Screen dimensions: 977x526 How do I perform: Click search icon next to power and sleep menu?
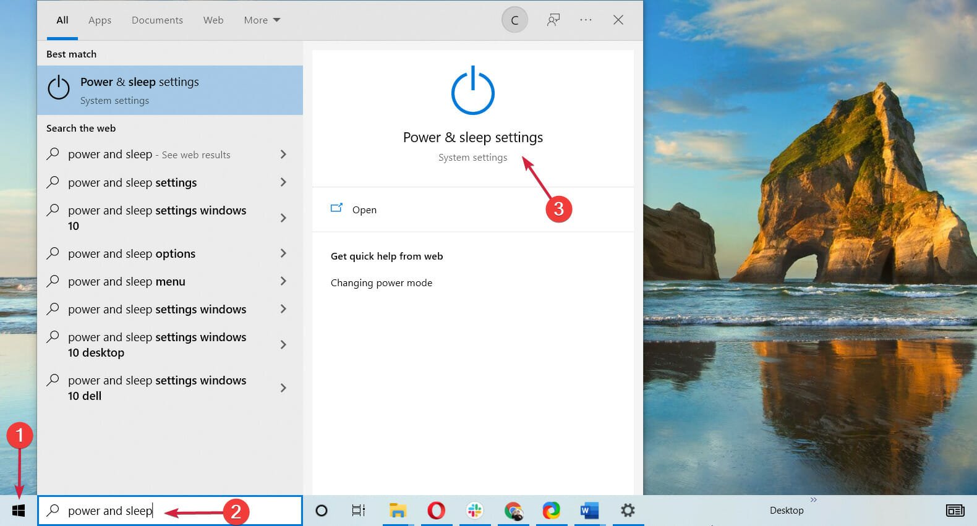(x=53, y=281)
